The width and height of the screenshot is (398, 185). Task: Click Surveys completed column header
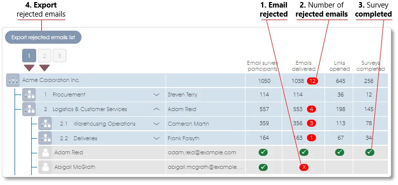pos(371,66)
